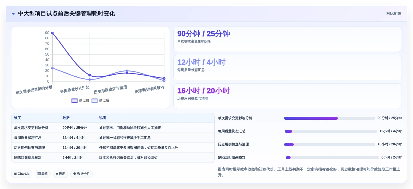
Task: Toggle 试点后 legend swatch in chart
Action: (94, 100)
